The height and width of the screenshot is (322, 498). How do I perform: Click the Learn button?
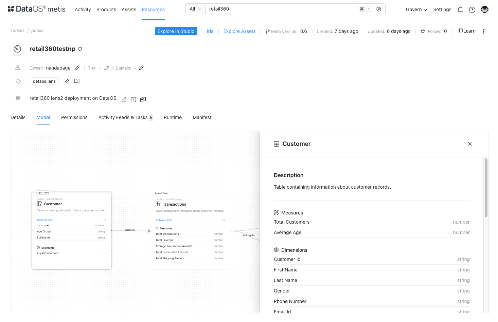467,31
